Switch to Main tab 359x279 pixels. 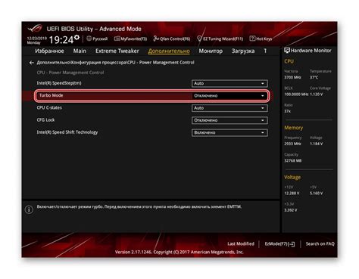[x=80, y=51]
